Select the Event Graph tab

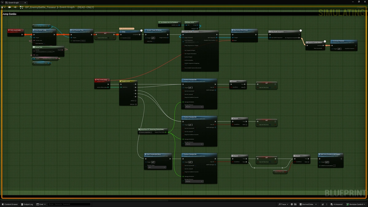point(13,2)
